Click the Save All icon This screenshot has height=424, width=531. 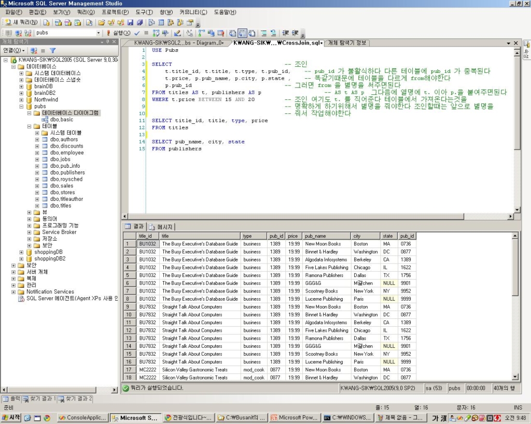tap(139, 22)
